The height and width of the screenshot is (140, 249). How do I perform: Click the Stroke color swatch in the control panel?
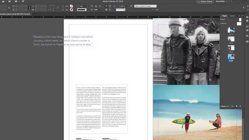(71, 10)
